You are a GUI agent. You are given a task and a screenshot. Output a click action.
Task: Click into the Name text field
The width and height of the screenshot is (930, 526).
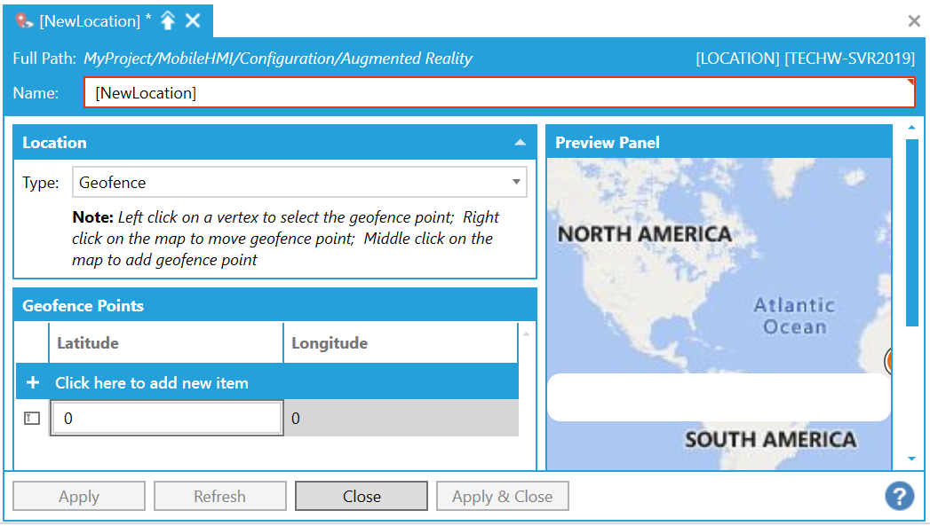498,93
